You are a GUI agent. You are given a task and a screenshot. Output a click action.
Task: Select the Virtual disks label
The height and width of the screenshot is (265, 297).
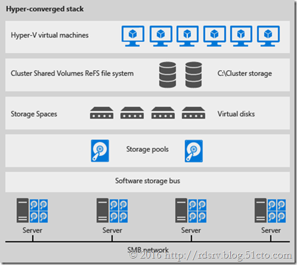coord(236,114)
